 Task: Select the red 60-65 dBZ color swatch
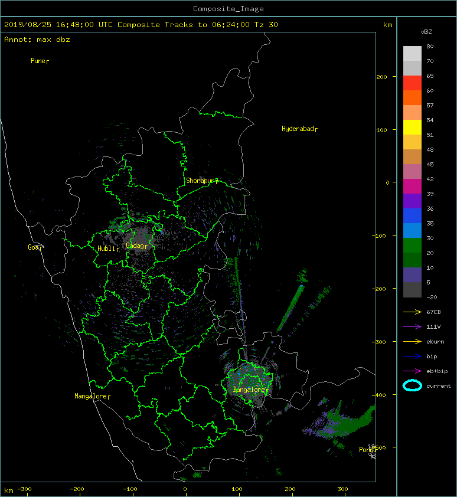412,83
